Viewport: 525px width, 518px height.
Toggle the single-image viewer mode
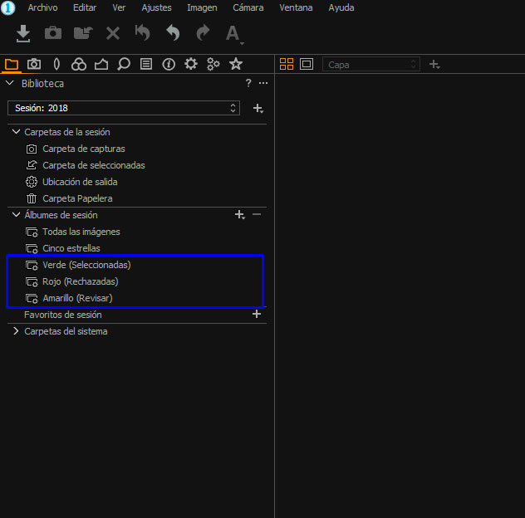[x=307, y=64]
